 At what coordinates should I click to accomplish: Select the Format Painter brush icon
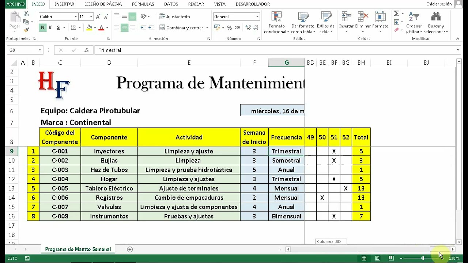coord(26,30)
